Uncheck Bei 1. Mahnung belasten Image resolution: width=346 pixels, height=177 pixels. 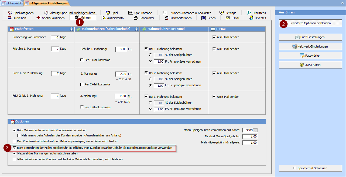pos(146,49)
